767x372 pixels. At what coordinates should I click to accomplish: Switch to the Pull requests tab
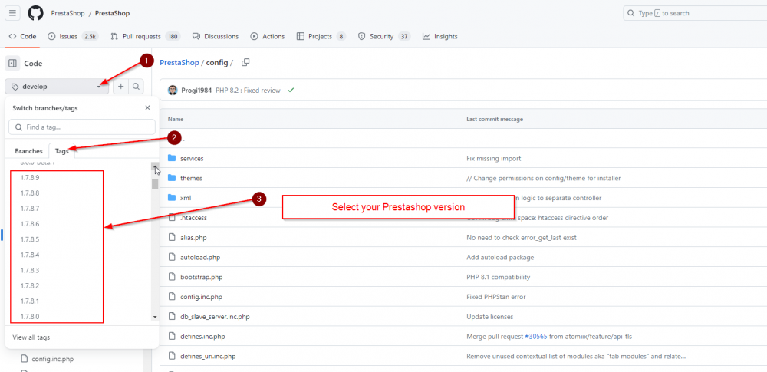pyautogui.click(x=145, y=36)
